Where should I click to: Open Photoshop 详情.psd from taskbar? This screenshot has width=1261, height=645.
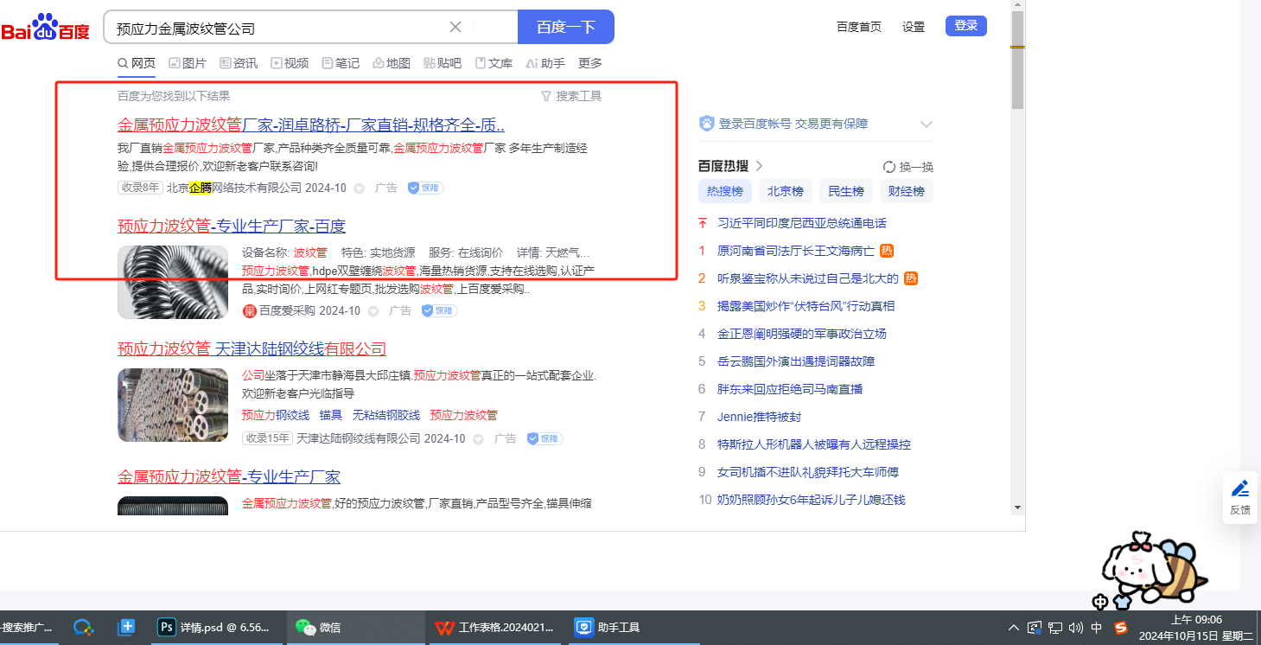(x=214, y=627)
